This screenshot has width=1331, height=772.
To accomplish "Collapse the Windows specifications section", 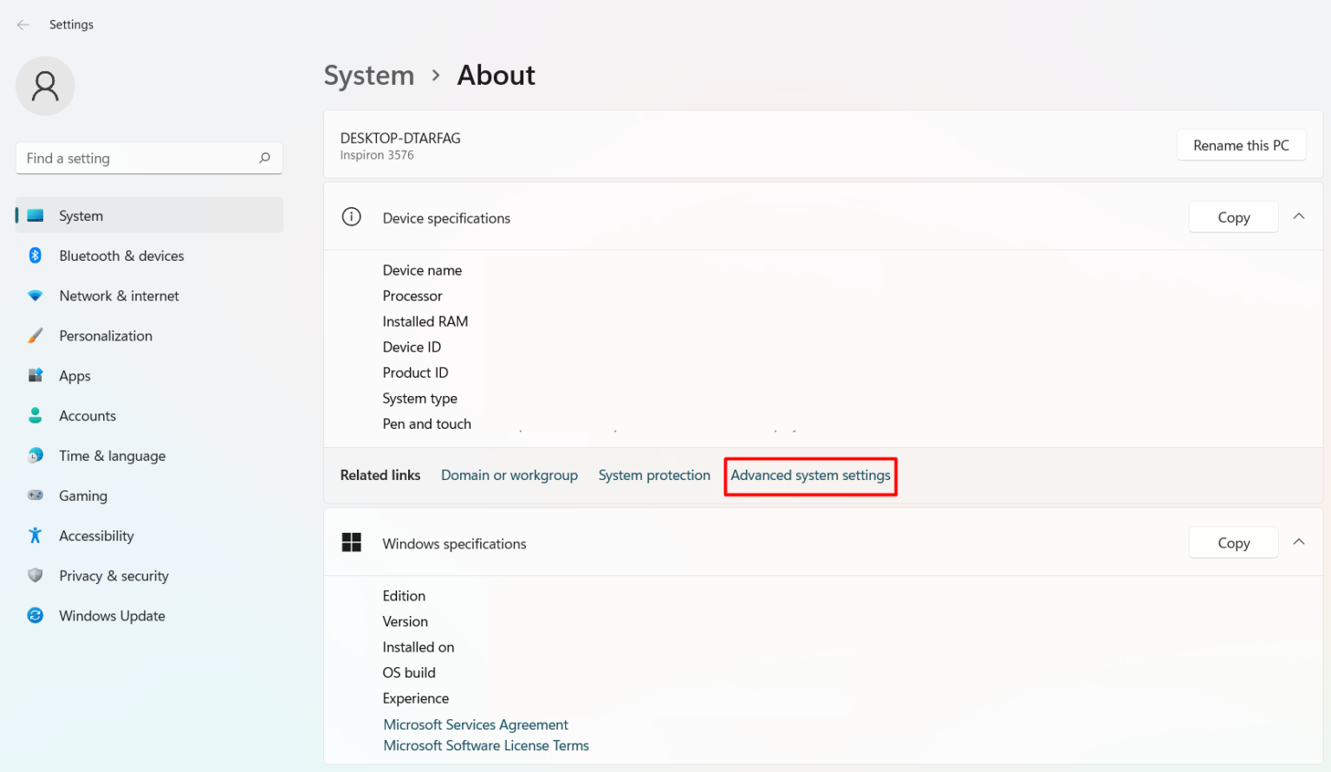I will (1299, 542).
